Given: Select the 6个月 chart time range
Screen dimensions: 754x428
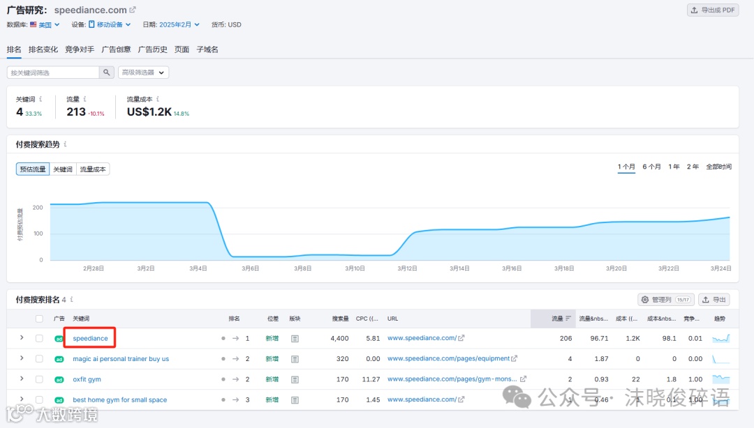Looking at the screenshot, I should (x=651, y=167).
